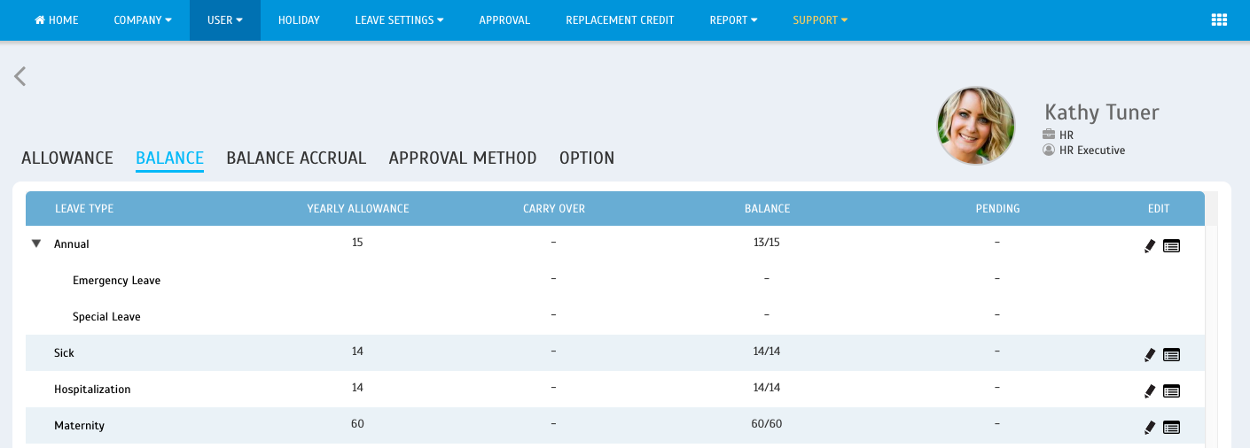Open the USER dropdown menu
Viewport: 1250px width, 448px height.
click(x=225, y=19)
